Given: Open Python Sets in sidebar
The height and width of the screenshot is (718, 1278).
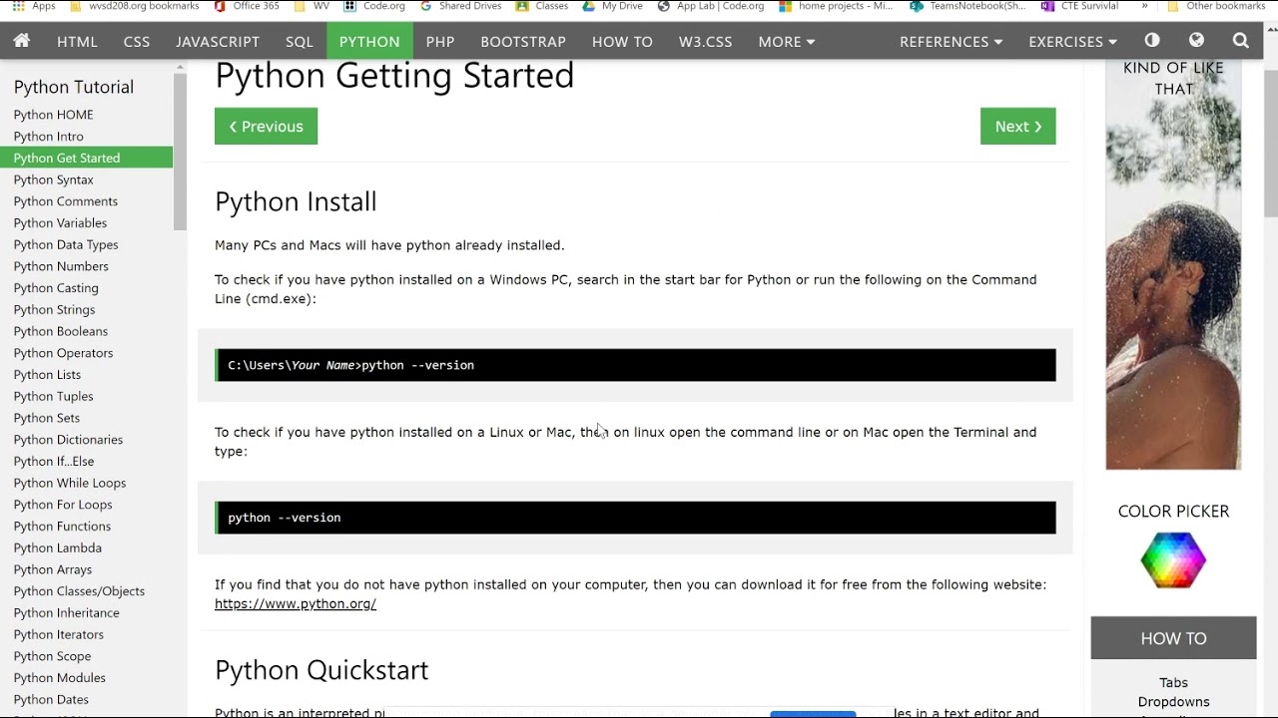Looking at the screenshot, I should [x=46, y=418].
